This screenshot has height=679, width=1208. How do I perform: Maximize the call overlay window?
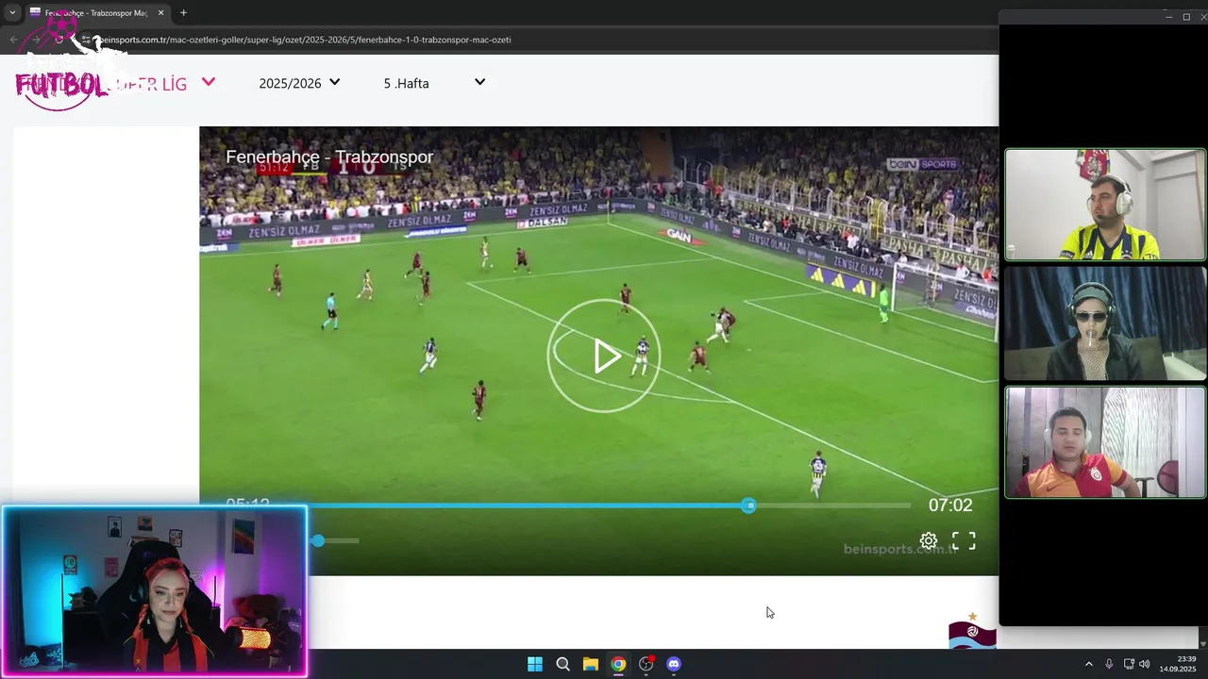[1186, 17]
